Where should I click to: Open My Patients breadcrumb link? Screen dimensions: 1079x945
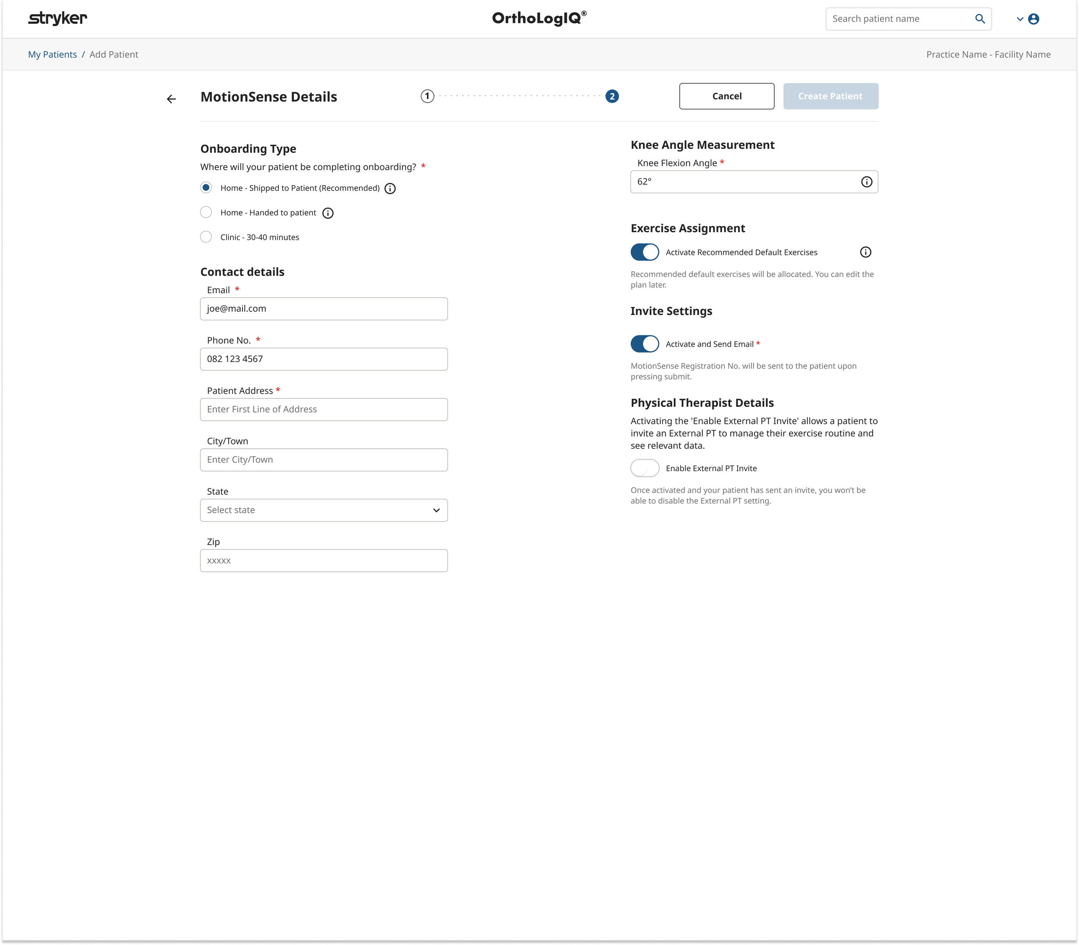pyautogui.click(x=52, y=54)
